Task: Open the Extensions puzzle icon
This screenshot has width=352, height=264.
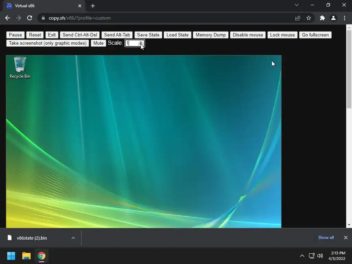Action: click(322, 18)
